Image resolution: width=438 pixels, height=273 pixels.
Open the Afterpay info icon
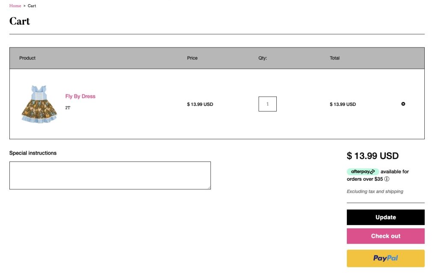click(x=387, y=179)
